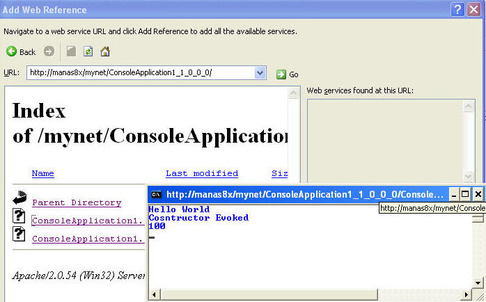Click the Forward arrow button

tap(49, 51)
